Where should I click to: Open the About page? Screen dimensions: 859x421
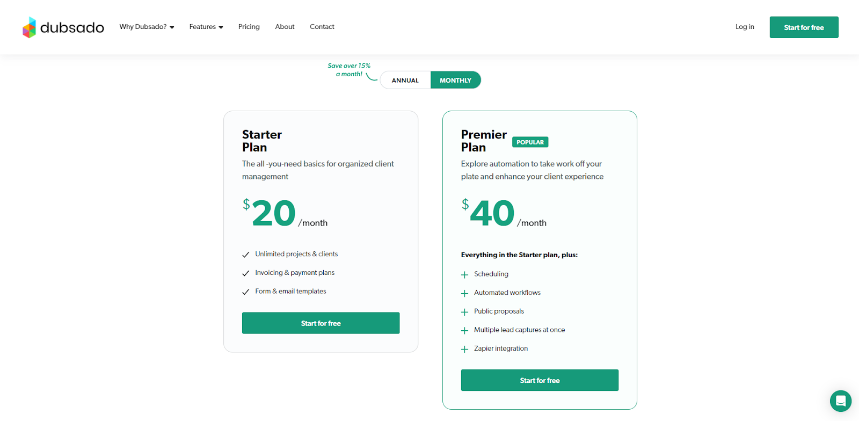(285, 26)
